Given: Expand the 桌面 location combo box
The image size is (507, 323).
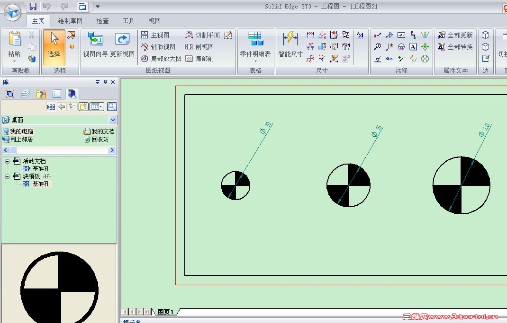Looking at the screenshot, I should tap(113, 120).
